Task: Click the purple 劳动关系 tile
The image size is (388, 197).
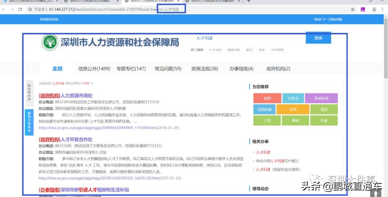Action: click(x=321, y=98)
